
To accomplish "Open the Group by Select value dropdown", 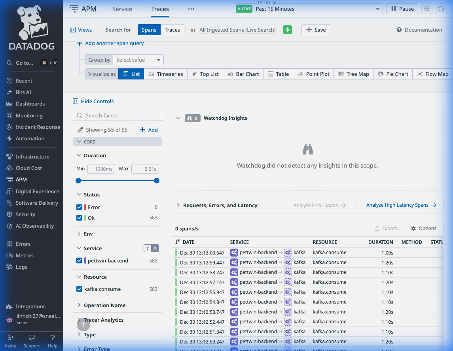I will pos(138,60).
